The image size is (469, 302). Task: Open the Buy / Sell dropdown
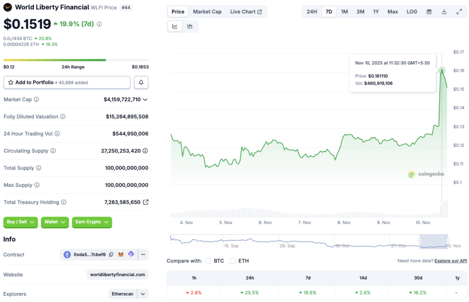21,222
